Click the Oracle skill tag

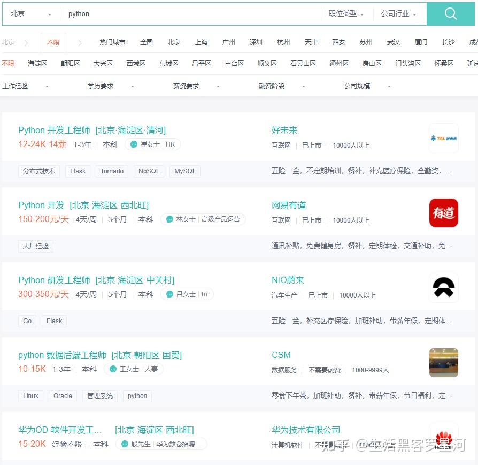point(63,396)
